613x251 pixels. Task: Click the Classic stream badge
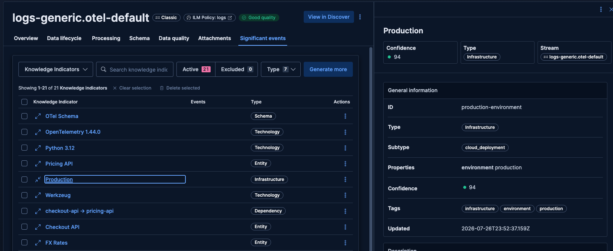click(166, 18)
